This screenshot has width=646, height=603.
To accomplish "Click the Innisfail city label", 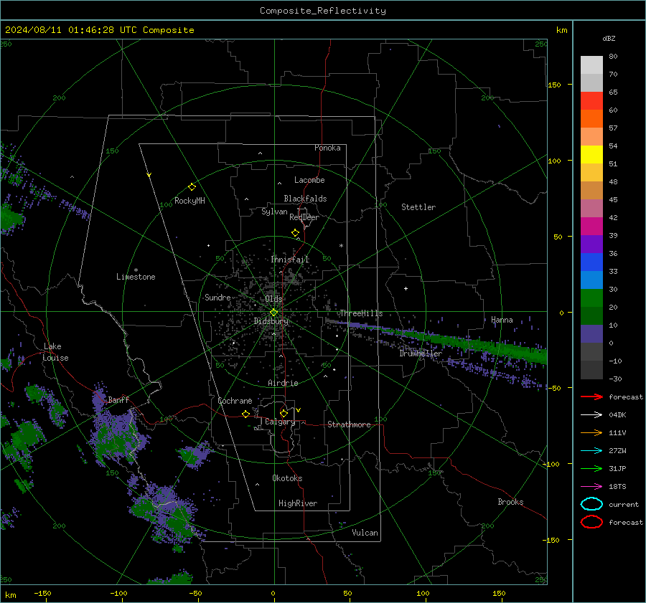I will (x=290, y=260).
